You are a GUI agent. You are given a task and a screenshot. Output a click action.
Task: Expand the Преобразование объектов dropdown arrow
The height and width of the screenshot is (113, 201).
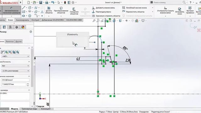coord(61,16)
